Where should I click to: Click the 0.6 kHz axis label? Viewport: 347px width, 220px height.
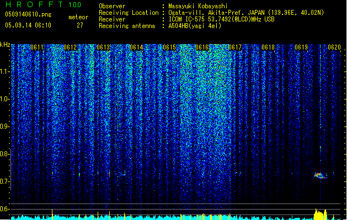click(5, 209)
